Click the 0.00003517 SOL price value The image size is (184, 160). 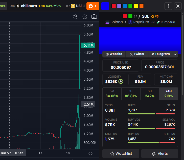click(x=160, y=67)
